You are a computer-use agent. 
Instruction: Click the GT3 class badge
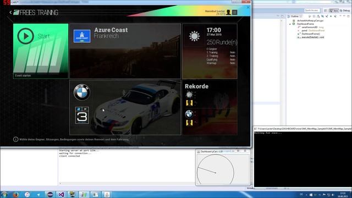tap(82, 116)
